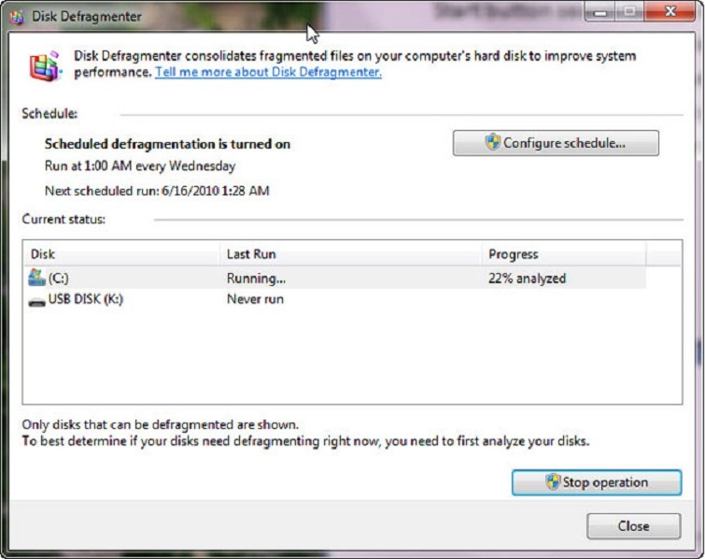Click the Disk Defragmenter title bar icon
The image size is (705, 559).
pos(16,16)
